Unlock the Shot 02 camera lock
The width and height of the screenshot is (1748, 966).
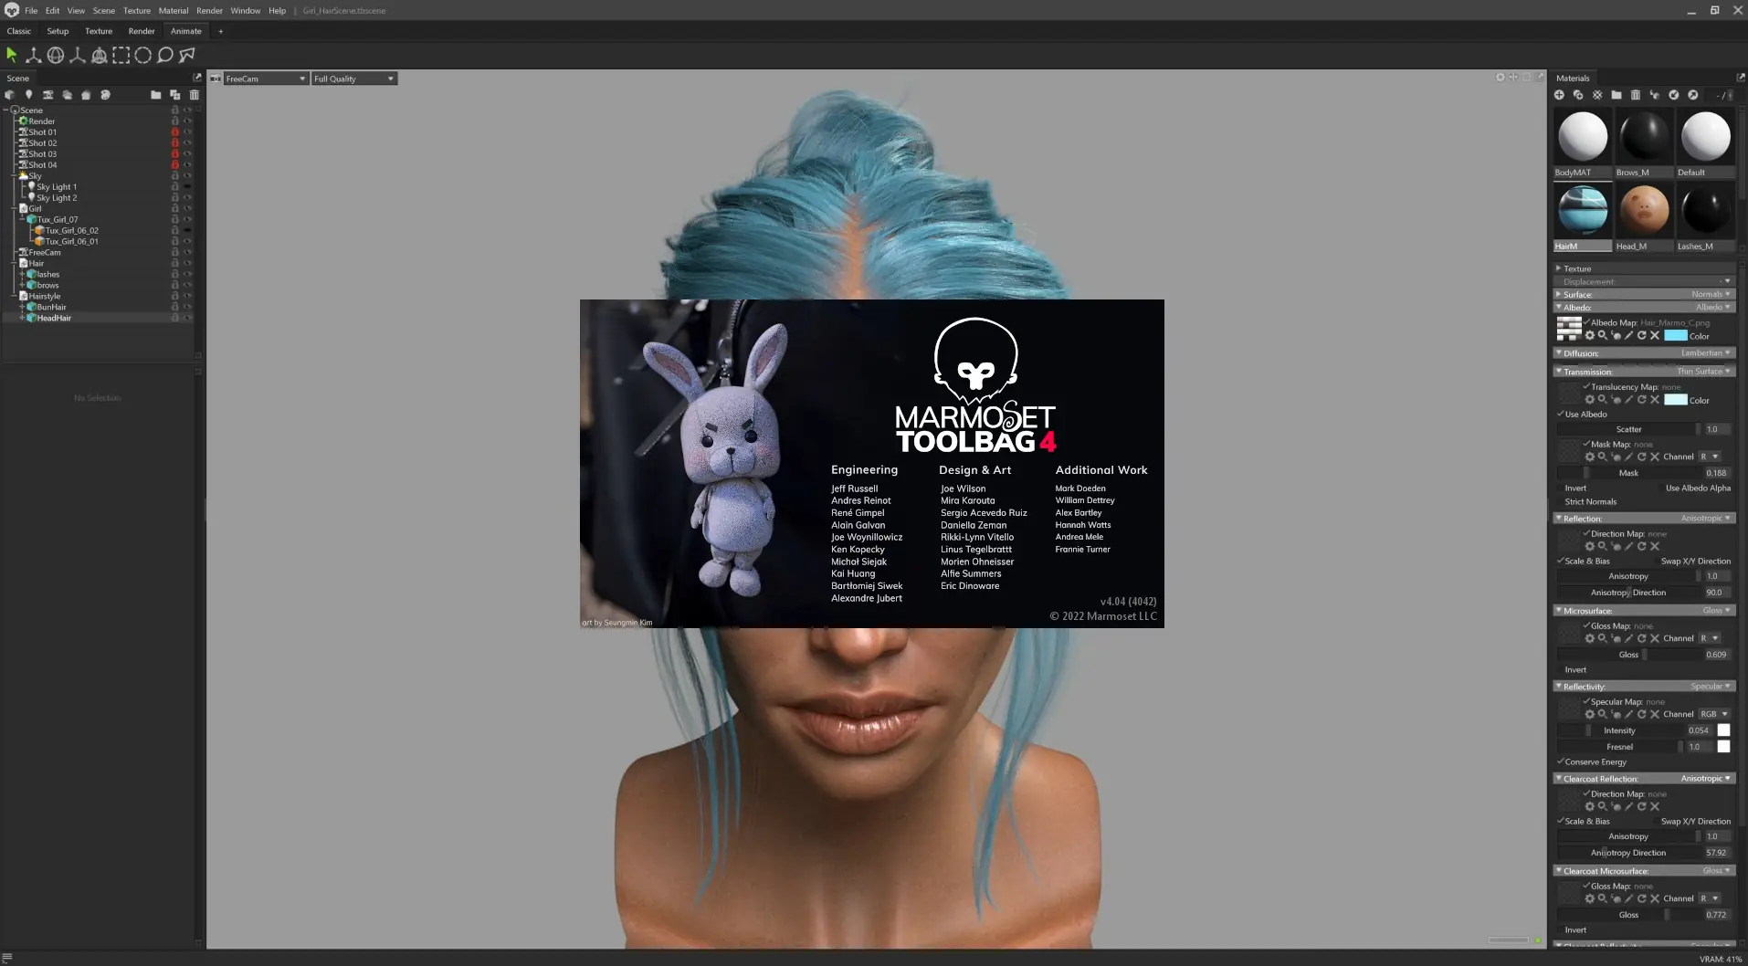pyautogui.click(x=175, y=142)
